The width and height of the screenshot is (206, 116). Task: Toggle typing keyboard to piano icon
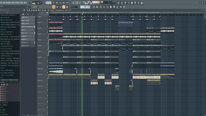(54, 7)
